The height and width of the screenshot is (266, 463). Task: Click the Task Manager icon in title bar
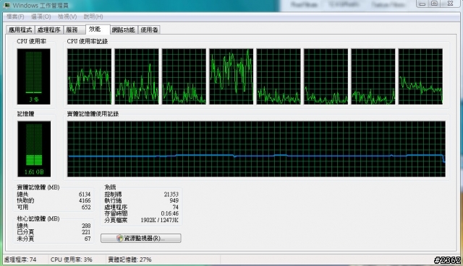coord(7,5)
